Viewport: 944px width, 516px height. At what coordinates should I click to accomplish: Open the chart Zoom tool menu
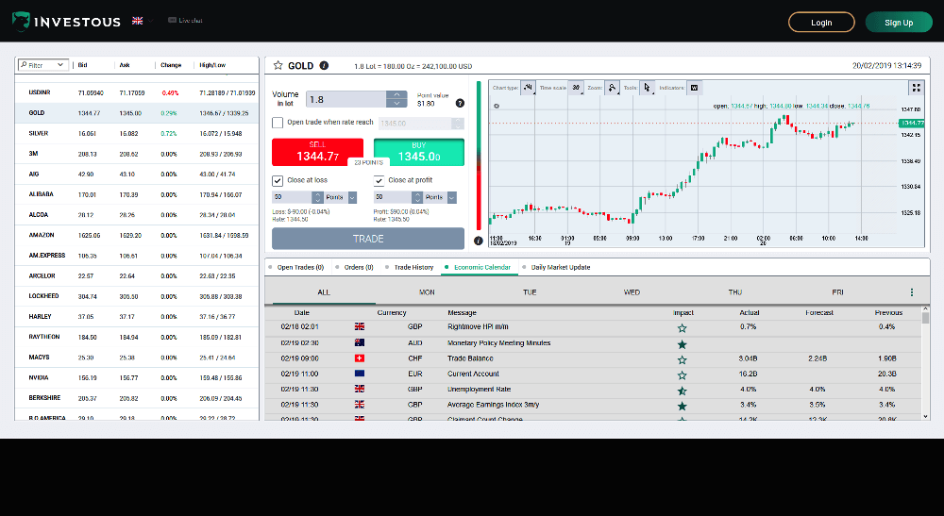[x=613, y=88]
